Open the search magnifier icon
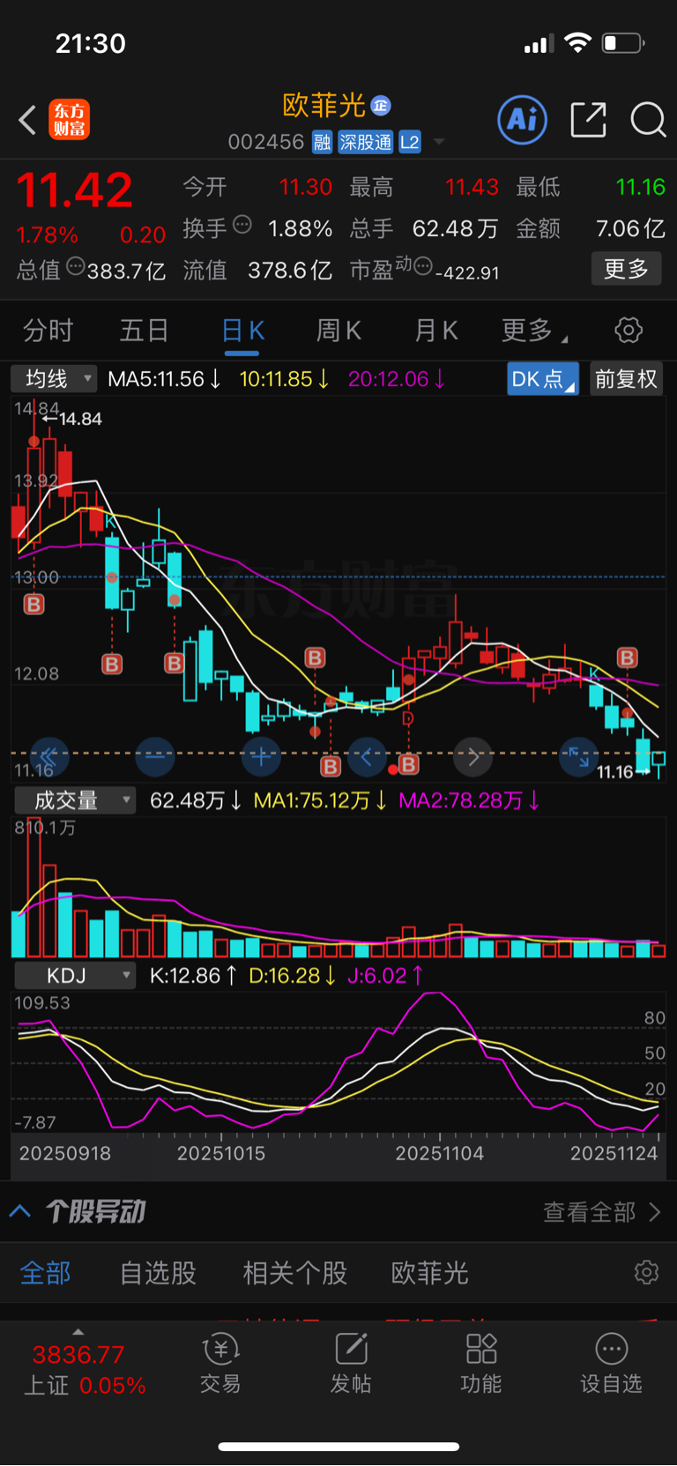Viewport: 677px width, 1466px height. (648, 120)
